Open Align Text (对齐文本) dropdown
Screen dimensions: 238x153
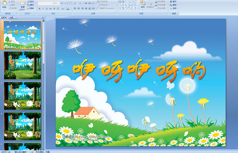pyautogui.click(x=103, y=5)
